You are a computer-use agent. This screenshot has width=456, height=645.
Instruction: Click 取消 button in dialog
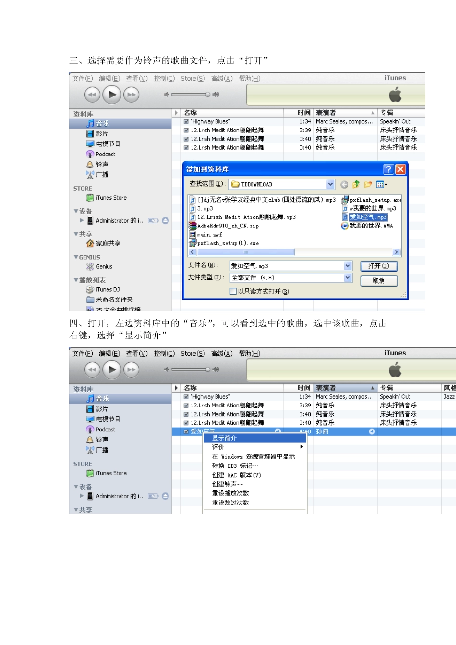click(x=379, y=281)
